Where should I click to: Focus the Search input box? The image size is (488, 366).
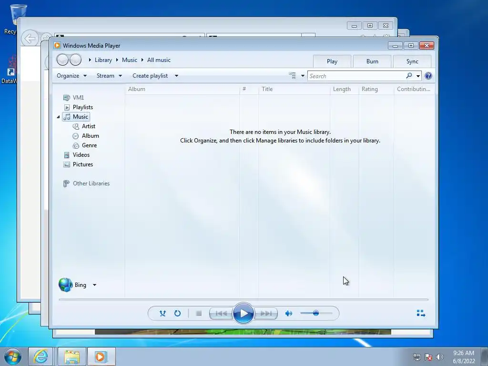click(x=356, y=76)
